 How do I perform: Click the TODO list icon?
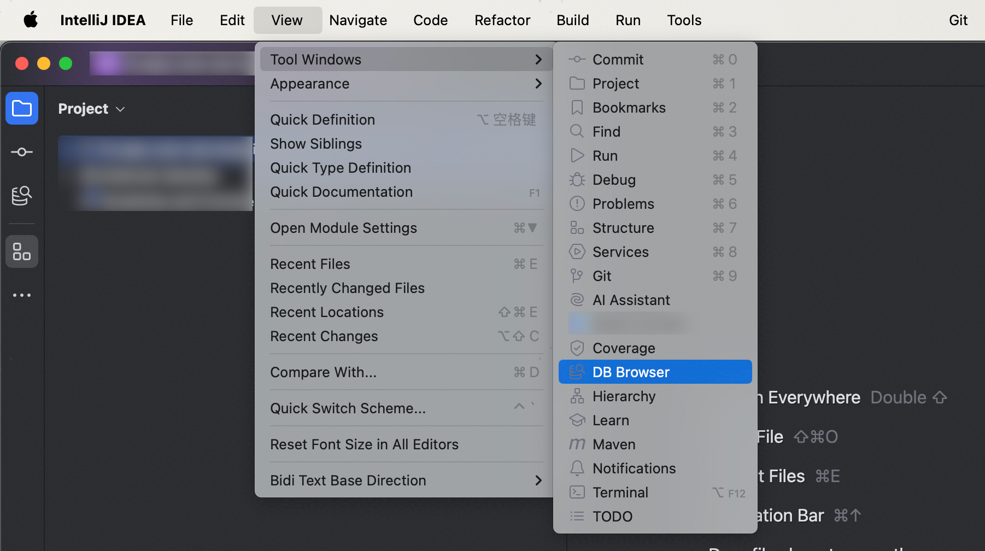click(577, 516)
